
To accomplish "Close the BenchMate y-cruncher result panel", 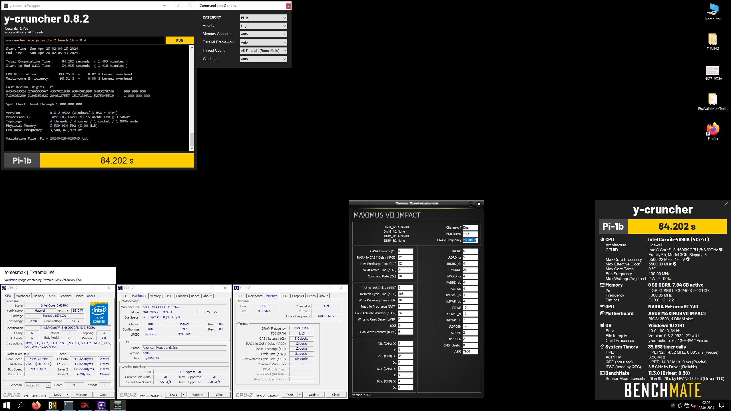I will 726,204.
